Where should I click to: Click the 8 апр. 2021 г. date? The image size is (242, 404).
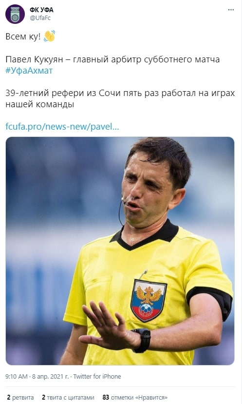(51, 376)
